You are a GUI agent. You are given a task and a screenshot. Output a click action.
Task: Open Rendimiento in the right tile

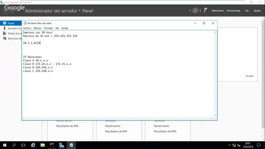(x=161, y=126)
